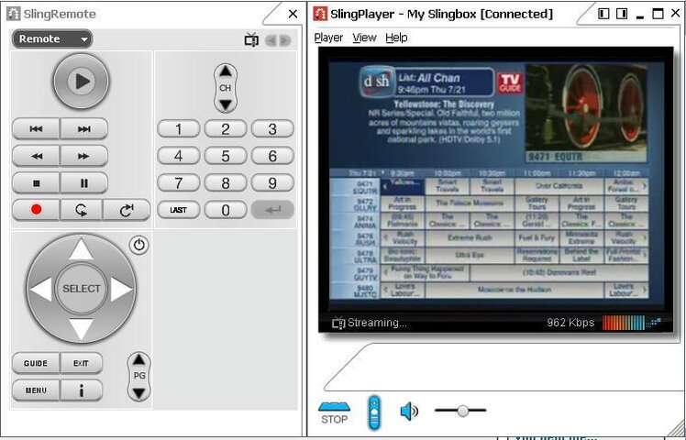Image resolution: width=686 pixels, height=440 pixels.
Task: Click the '962 Kbps' bitrate readout
Action: (570, 323)
